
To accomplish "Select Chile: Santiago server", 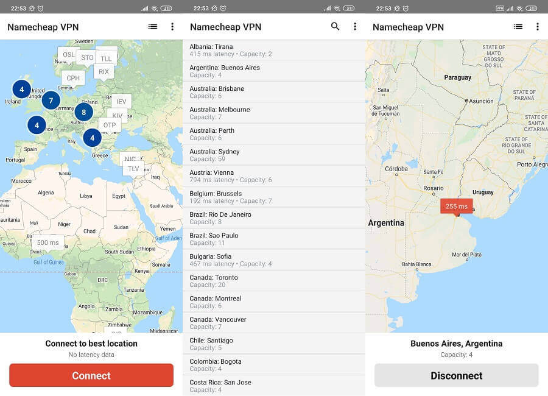I will 274,344.
